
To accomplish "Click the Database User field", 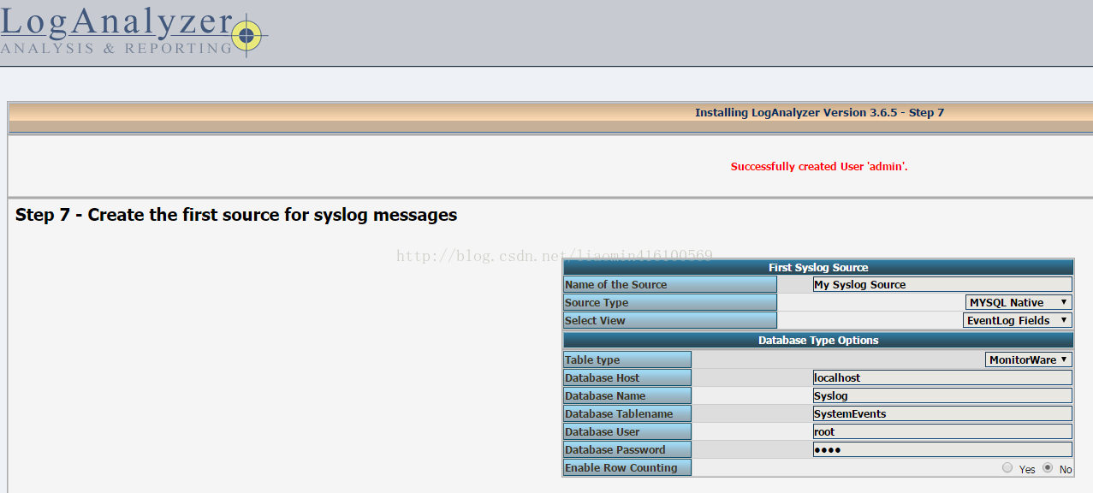I will coord(942,431).
